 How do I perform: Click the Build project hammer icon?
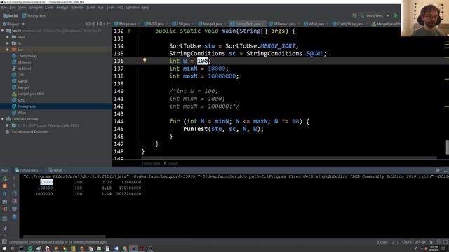[x=354, y=15]
